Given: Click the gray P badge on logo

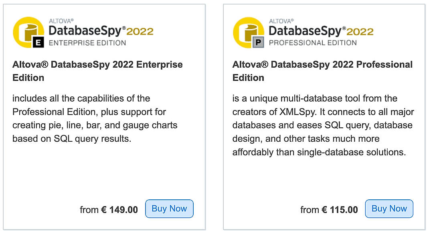Looking at the screenshot, I should tap(258, 42).
